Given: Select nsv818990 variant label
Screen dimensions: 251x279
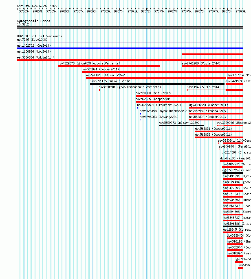Looking at the screenshot, I should coord(239,253).
